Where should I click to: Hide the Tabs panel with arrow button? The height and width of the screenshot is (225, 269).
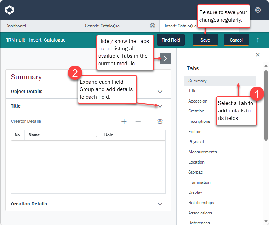(x=165, y=59)
